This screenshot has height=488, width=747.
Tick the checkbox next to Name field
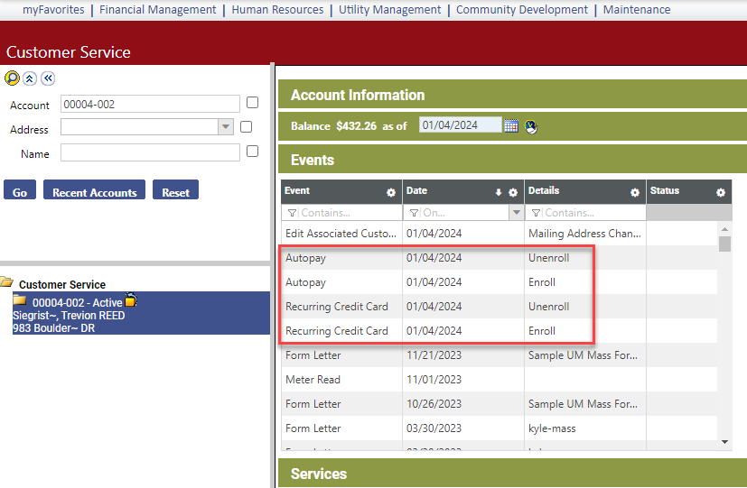(253, 152)
